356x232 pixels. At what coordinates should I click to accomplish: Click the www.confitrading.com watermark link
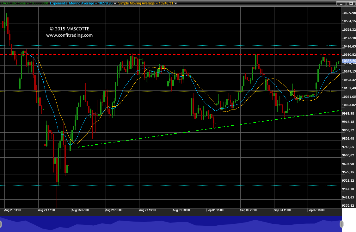[70, 35]
